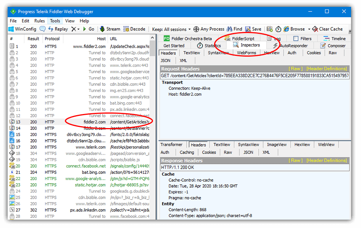Switch to the Timeline tab
The width and height of the screenshot is (361, 228).
pyautogui.click(x=334, y=39)
